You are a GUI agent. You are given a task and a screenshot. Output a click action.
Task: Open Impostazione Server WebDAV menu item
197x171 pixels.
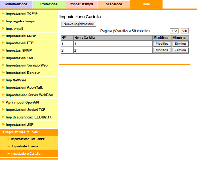click(x=29, y=95)
